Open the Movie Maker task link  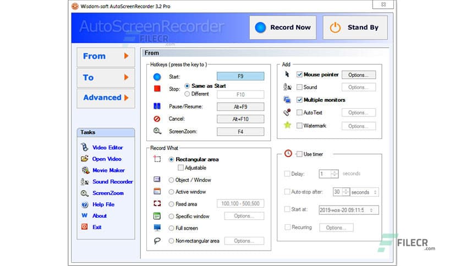click(x=108, y=170)
